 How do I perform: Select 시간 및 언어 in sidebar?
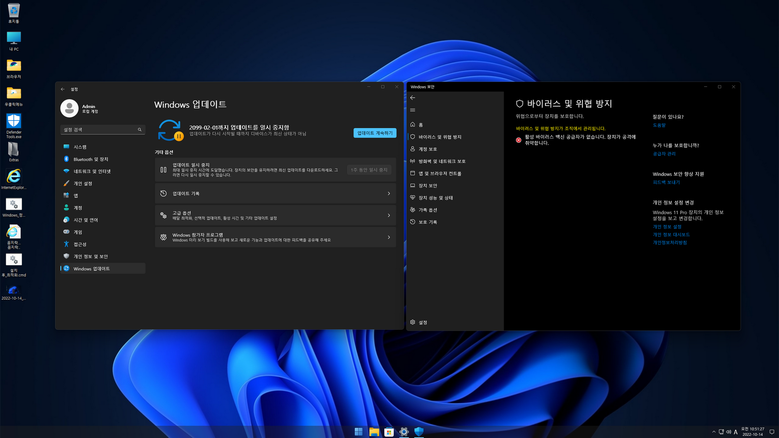pyautogui.click(x=103, y=220)
